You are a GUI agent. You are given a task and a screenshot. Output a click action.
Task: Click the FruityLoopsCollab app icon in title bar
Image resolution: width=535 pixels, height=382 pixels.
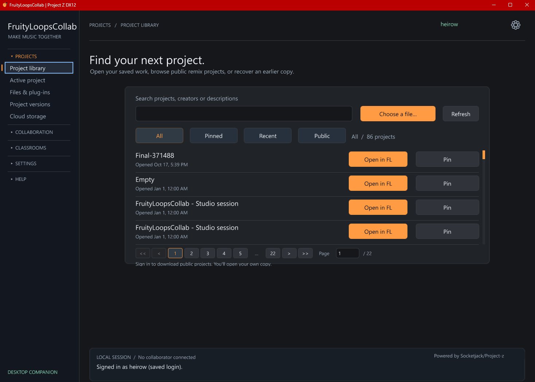5,5
